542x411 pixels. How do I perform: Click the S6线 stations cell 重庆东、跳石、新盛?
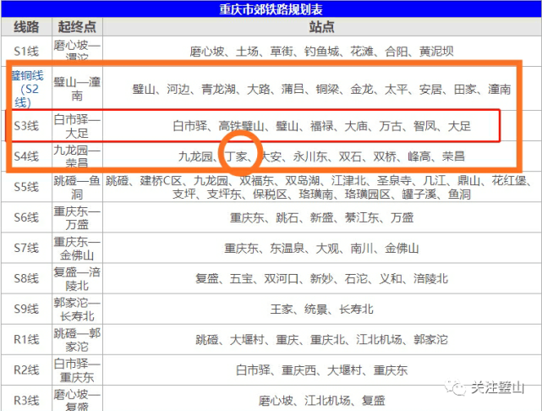coord(321,217)
